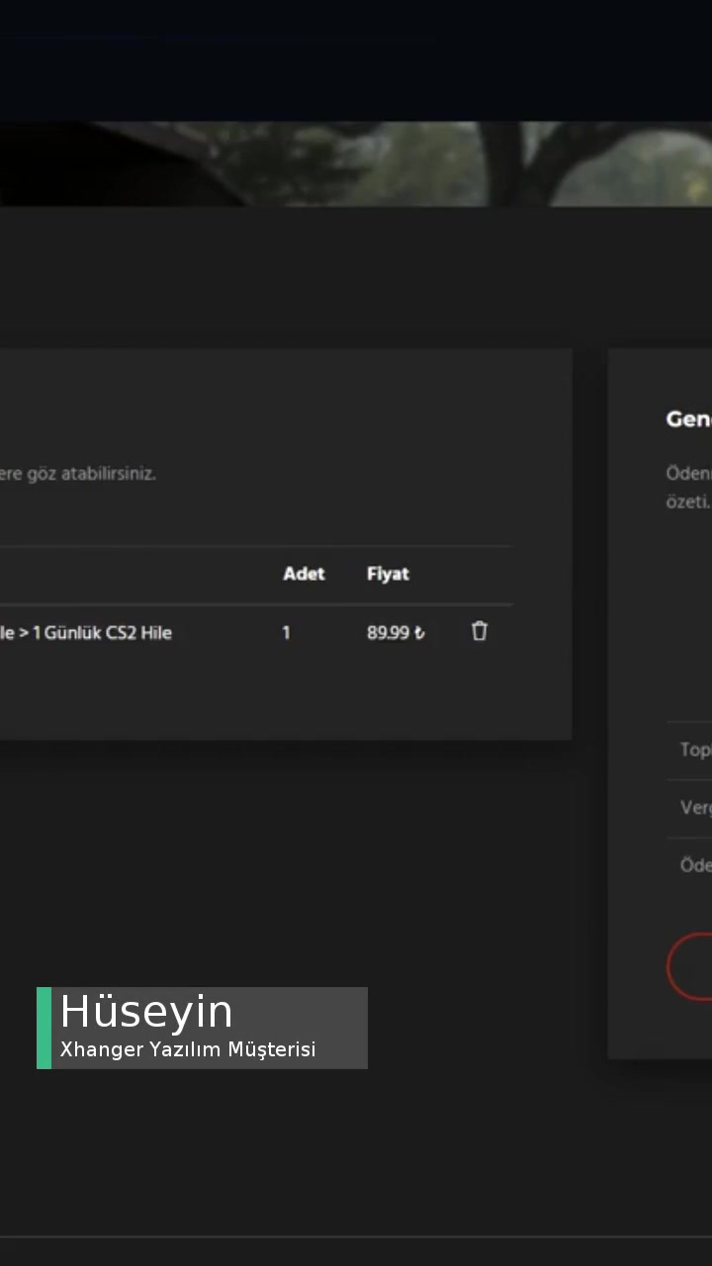Click the summary panel heading starting 'Gen'
This screenshot has width=712, height=1266.
689,419
